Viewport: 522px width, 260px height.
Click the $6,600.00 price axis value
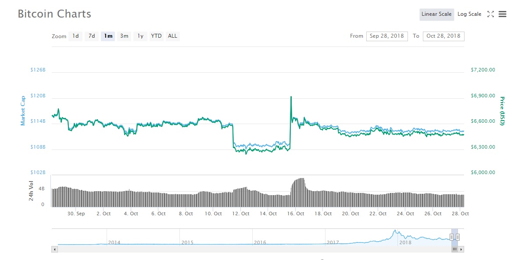click(483, 121)
